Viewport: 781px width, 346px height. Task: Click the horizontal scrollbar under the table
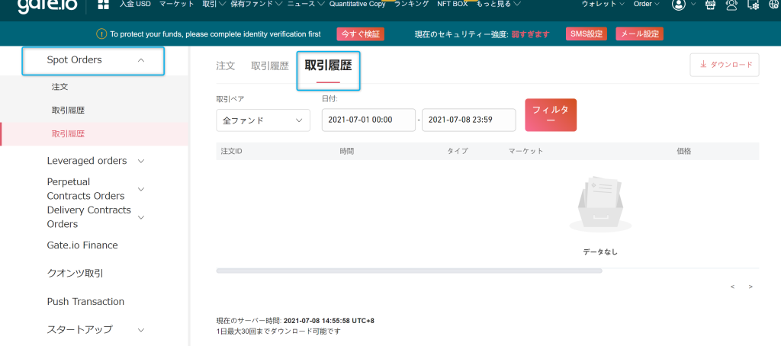pyautogui.click(x=409, y=271)
